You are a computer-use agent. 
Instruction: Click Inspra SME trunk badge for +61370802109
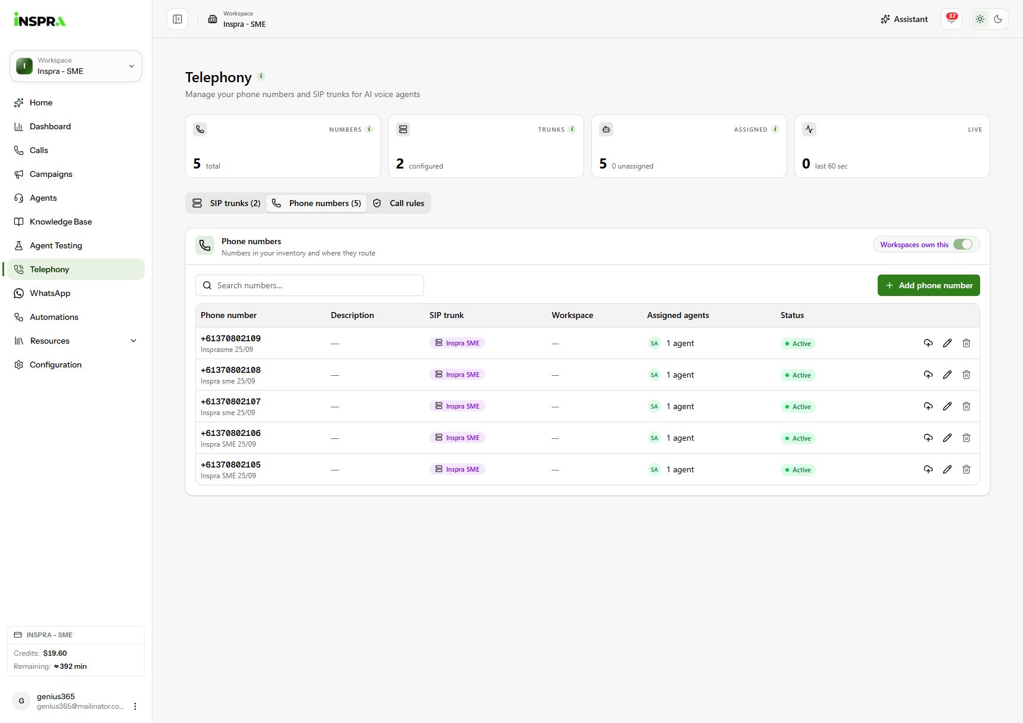457,343
